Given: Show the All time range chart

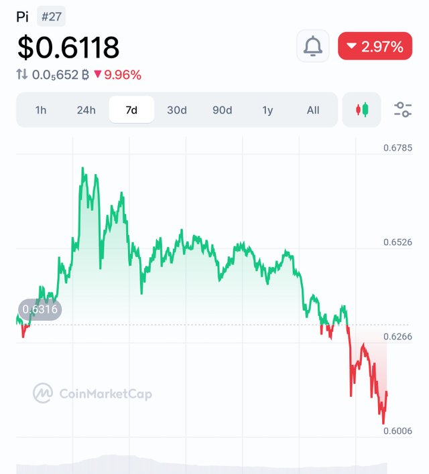Looking at the screenshot, I should [313, 110].
